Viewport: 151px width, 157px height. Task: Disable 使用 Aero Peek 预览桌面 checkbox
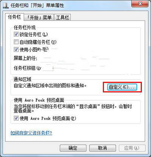coord(16,118)
